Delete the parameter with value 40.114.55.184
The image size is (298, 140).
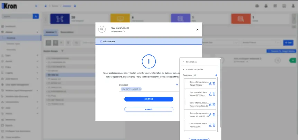(x=214, y=114)
